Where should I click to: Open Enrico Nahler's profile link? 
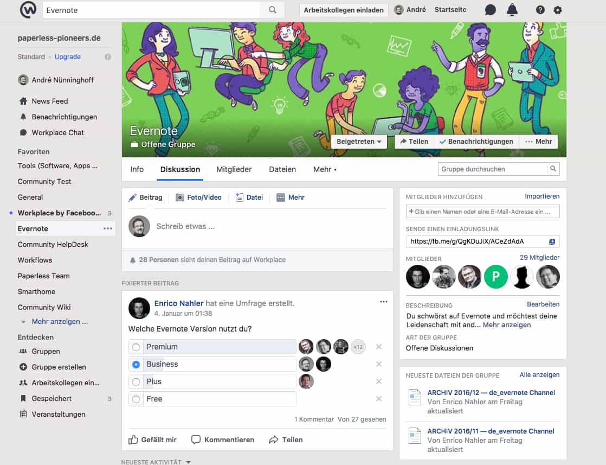(x=178, y=303)
